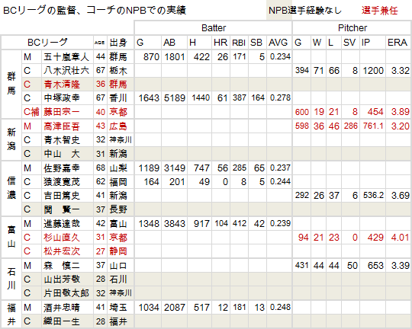
Task: Select red name cell 杉山直久
Action: coord(67,238)
